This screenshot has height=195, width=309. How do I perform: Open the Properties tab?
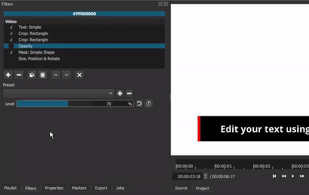(x=54, y=188)
